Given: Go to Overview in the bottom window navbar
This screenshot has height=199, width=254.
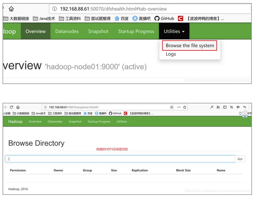Looking at the screenshot, I should click(35, 121).
